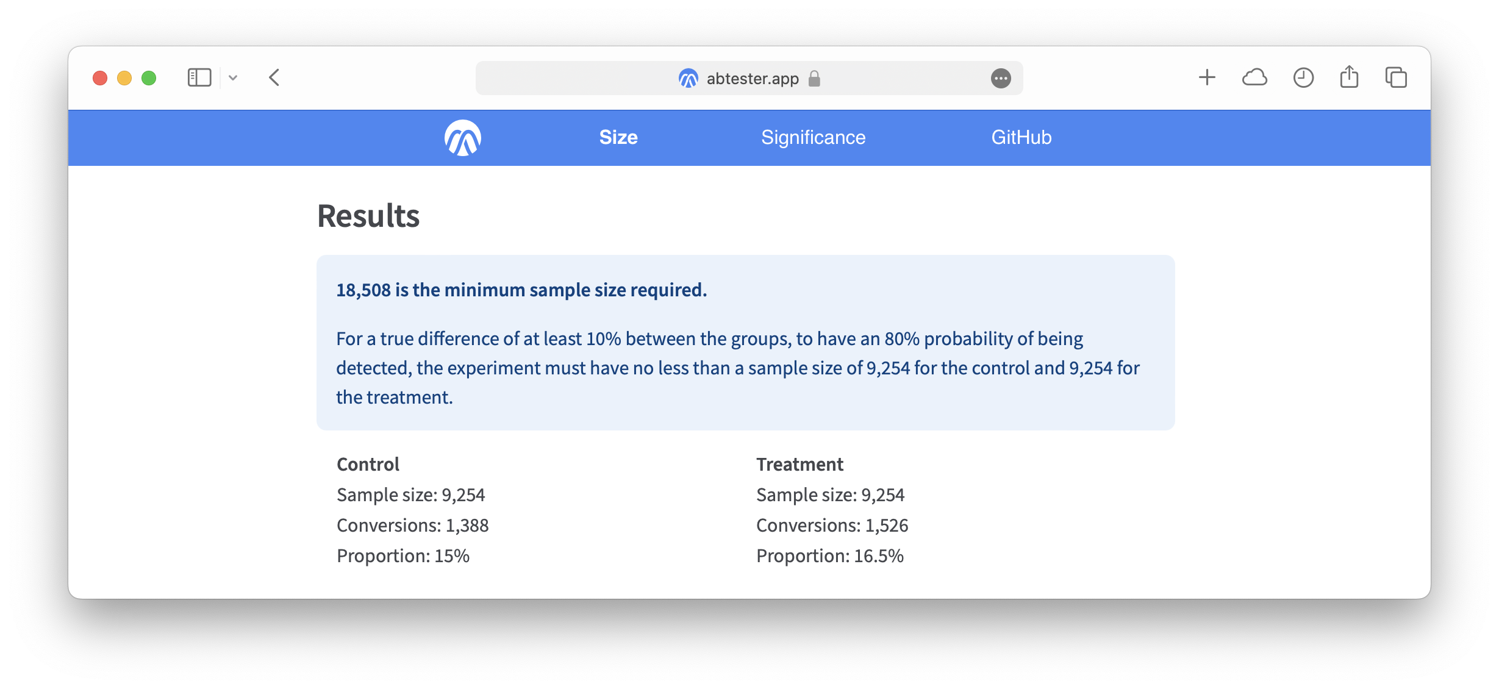1499x689 pixels.
Task: Click the abtester favicon in address bar
Action: click(688, 78)
